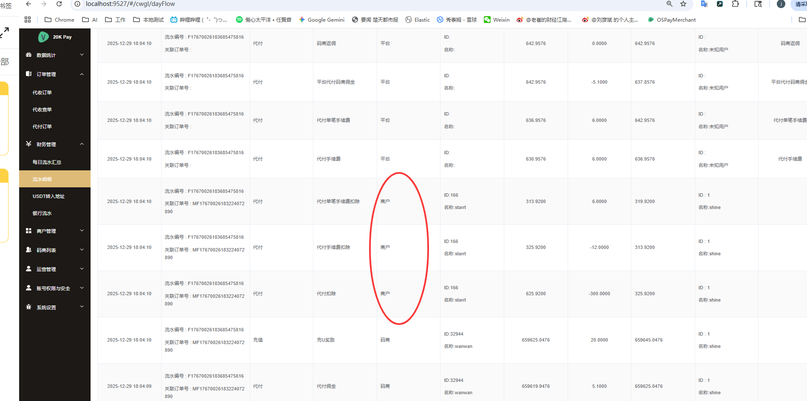807x401 pixels.
Task: Bookmark this page with the star icon
Action: click(x=683, y=4)
